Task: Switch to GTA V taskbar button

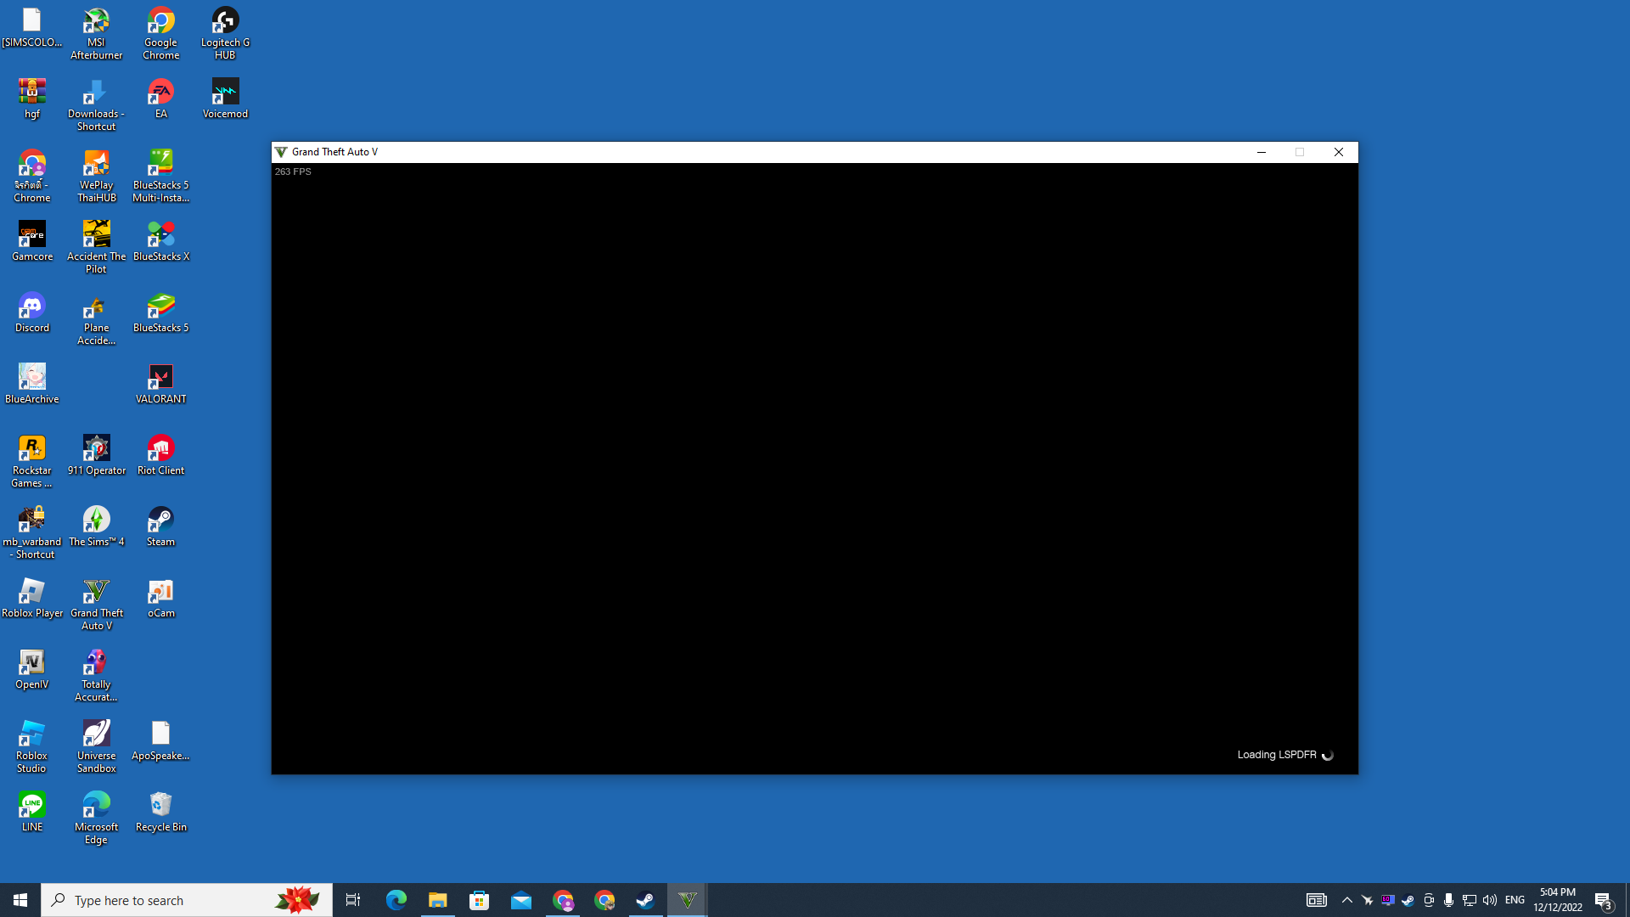Action: click(x=687, y=900)
